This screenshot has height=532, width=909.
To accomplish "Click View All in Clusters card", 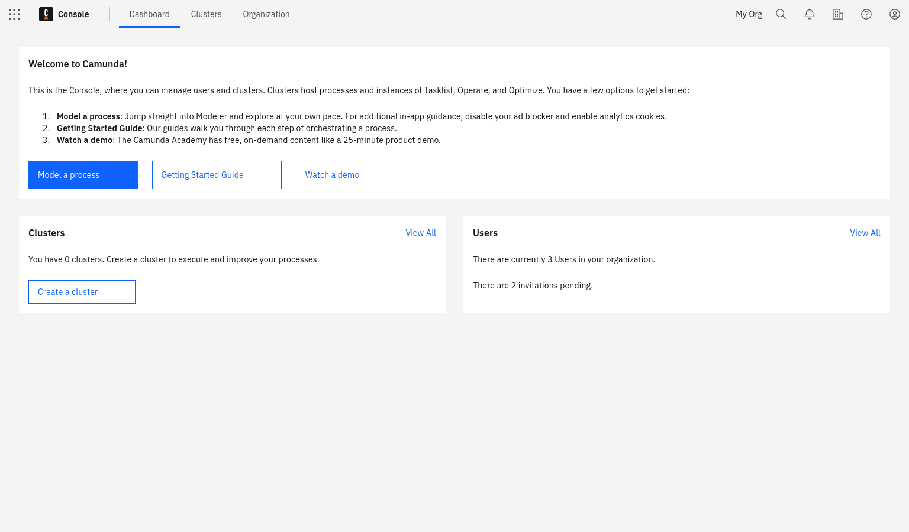I will click(421, 233).
